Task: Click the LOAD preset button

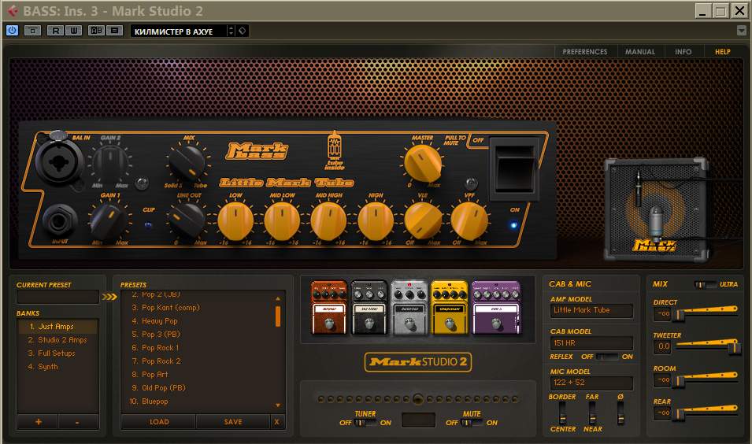Action: pyautogui.click(x=159, y=422)
